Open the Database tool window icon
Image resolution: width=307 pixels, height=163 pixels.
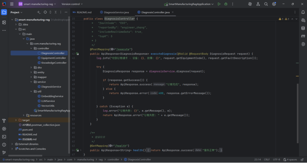(303, 28)
